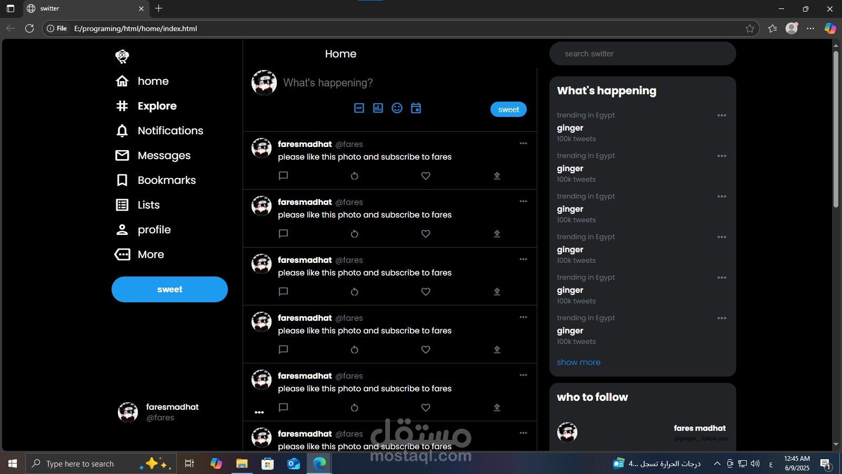Open Notifications menu label
Screen dimensions: 842x474
[x=171, y=131]
